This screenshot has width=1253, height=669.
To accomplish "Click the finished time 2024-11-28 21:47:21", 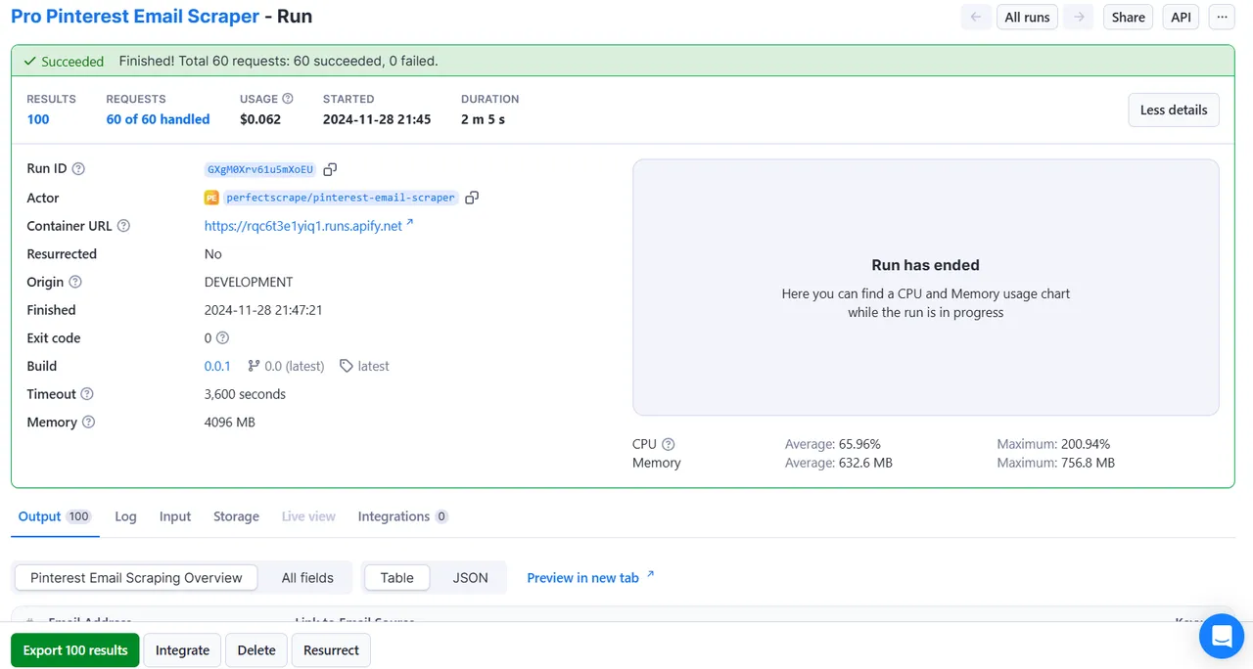I will (x=263, y=310).
